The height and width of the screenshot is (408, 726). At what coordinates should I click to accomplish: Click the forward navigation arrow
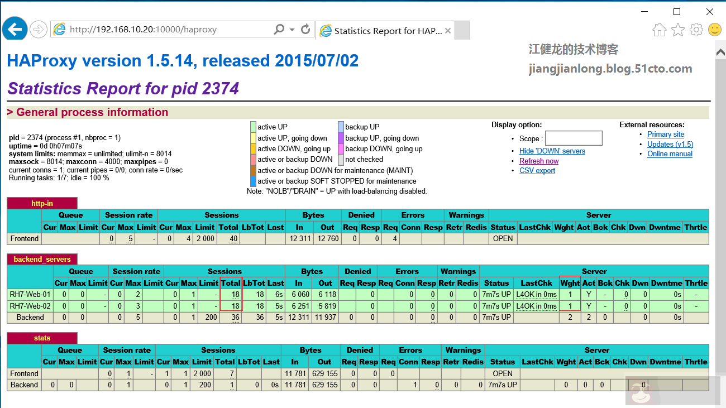click(38, 30)
